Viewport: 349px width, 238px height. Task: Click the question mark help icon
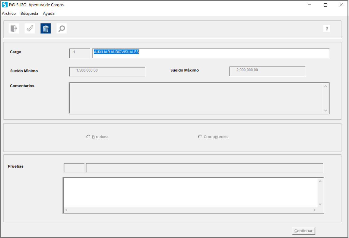coord(327,28)
